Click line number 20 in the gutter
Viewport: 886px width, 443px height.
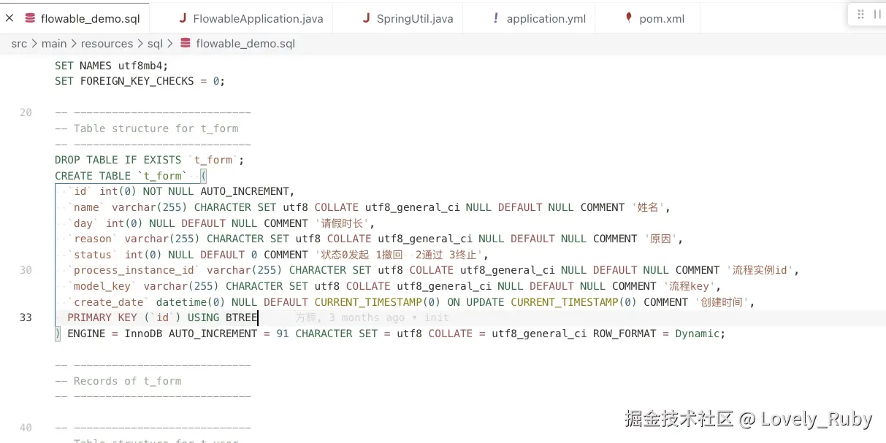pos(26,112)
